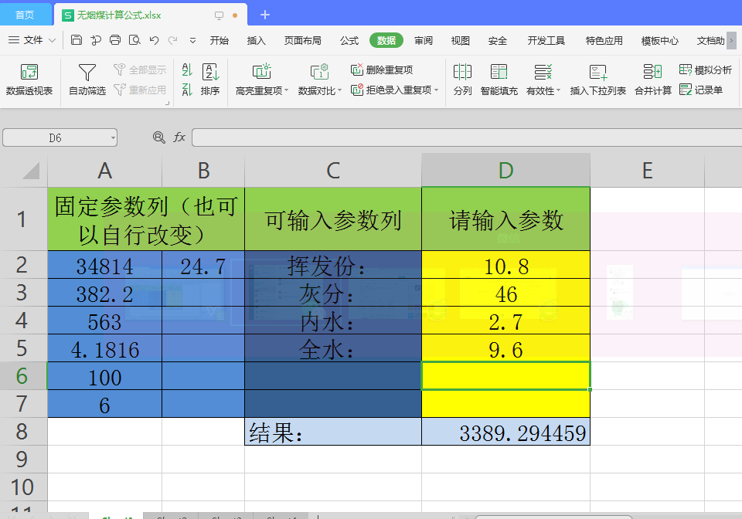Viewport: 742px width, 519px height.
Task: Sort ascending with the A-Z icon
Action: click(x=187, y=70)
